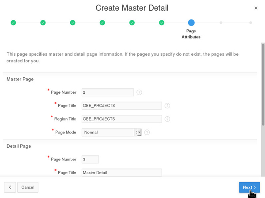Click help icon beside master Page Title
The height and width of the screenshot is (198, 265).
tap(167, 106)
